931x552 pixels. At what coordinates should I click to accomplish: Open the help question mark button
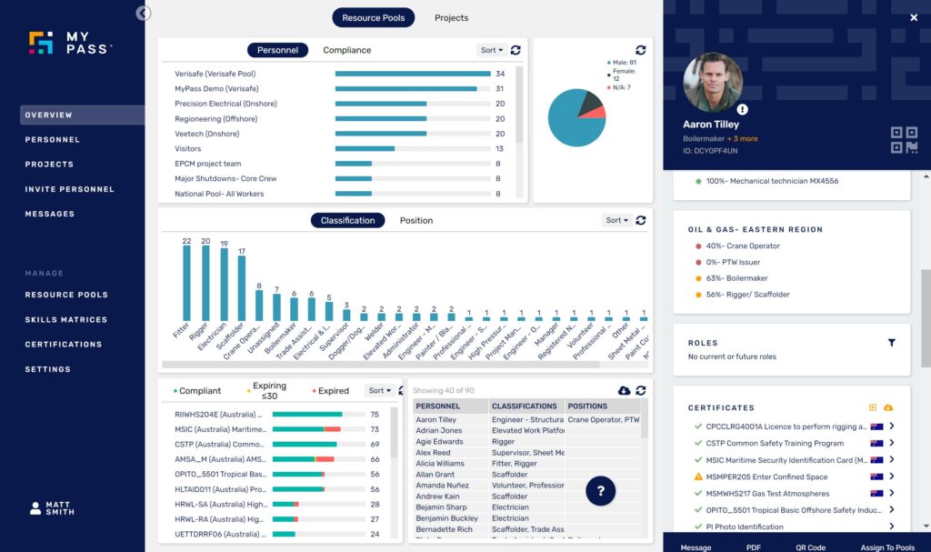click(x=600, y=491)
